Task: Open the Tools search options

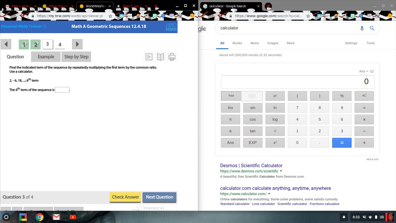Action: click(370, 43)
